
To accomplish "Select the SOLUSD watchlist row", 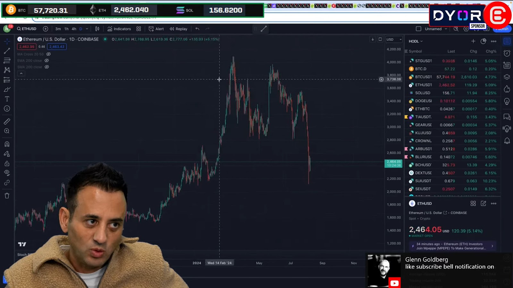I will (x=452, y=93).
